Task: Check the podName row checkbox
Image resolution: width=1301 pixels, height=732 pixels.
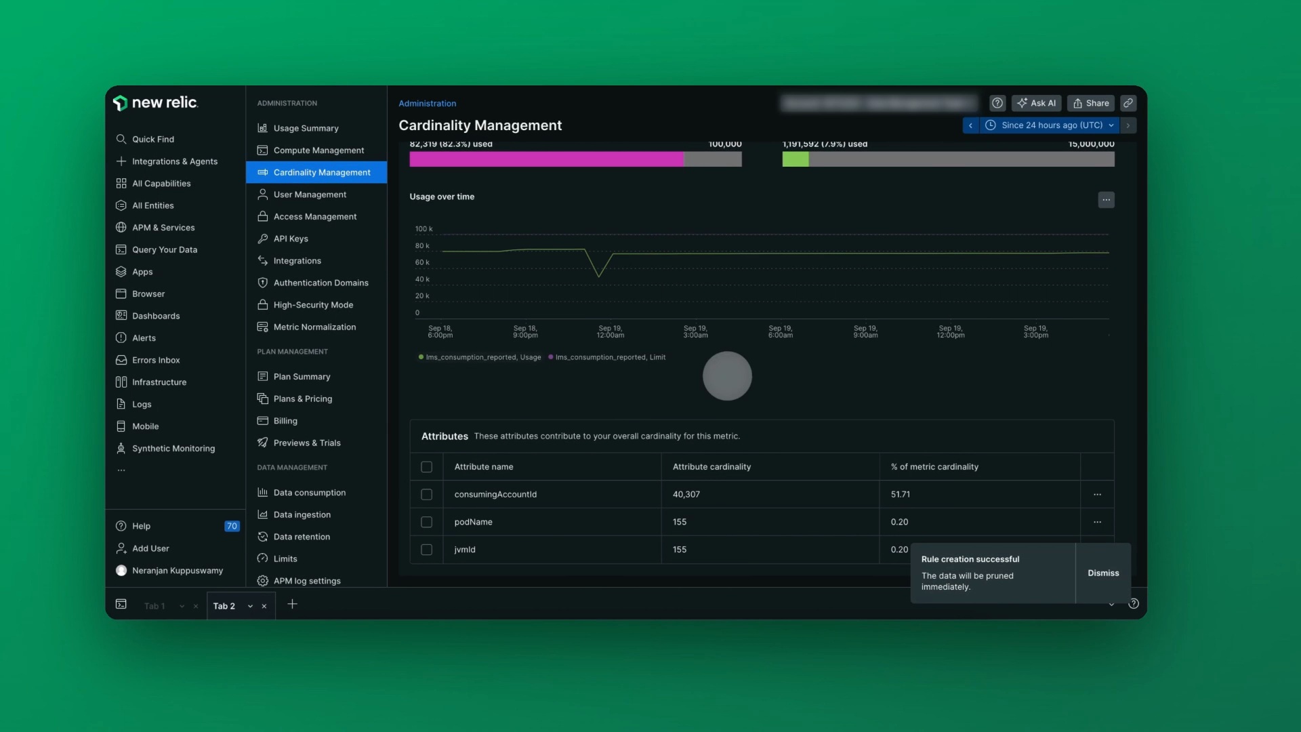Action: [426, 522]
